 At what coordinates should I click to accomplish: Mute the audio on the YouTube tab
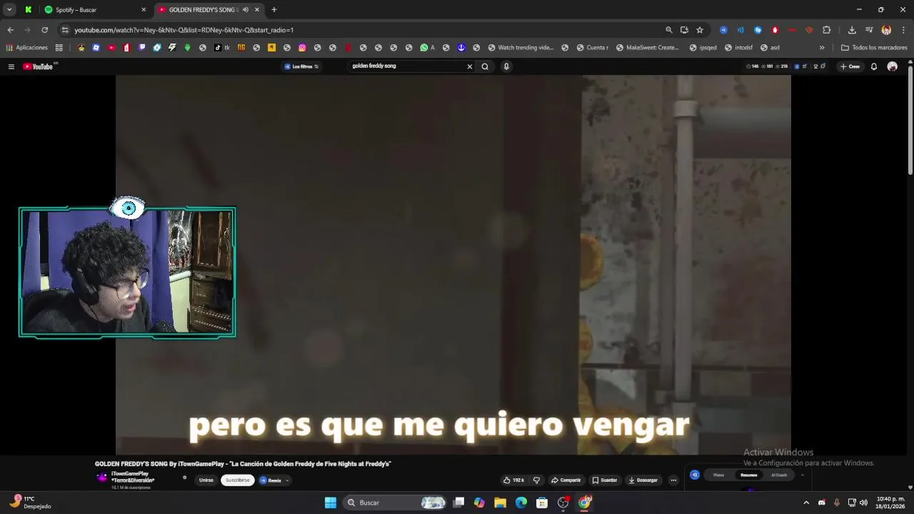(x=246, y=10)
